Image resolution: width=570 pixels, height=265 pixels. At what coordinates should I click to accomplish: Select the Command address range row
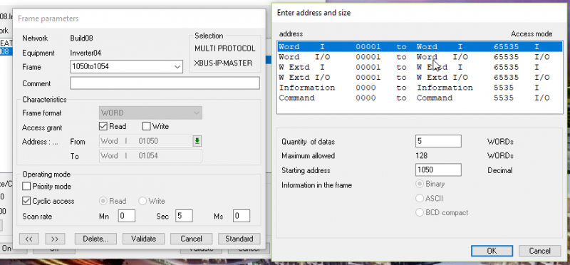click(x=419, y=98)
